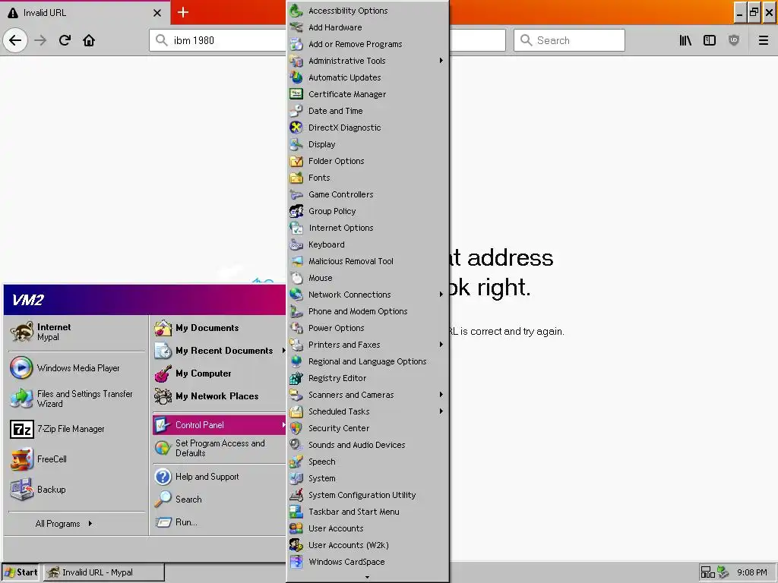
Task: Click the Search box in browser toolbar
Action: pyautogui.click(x=570, y=40)
